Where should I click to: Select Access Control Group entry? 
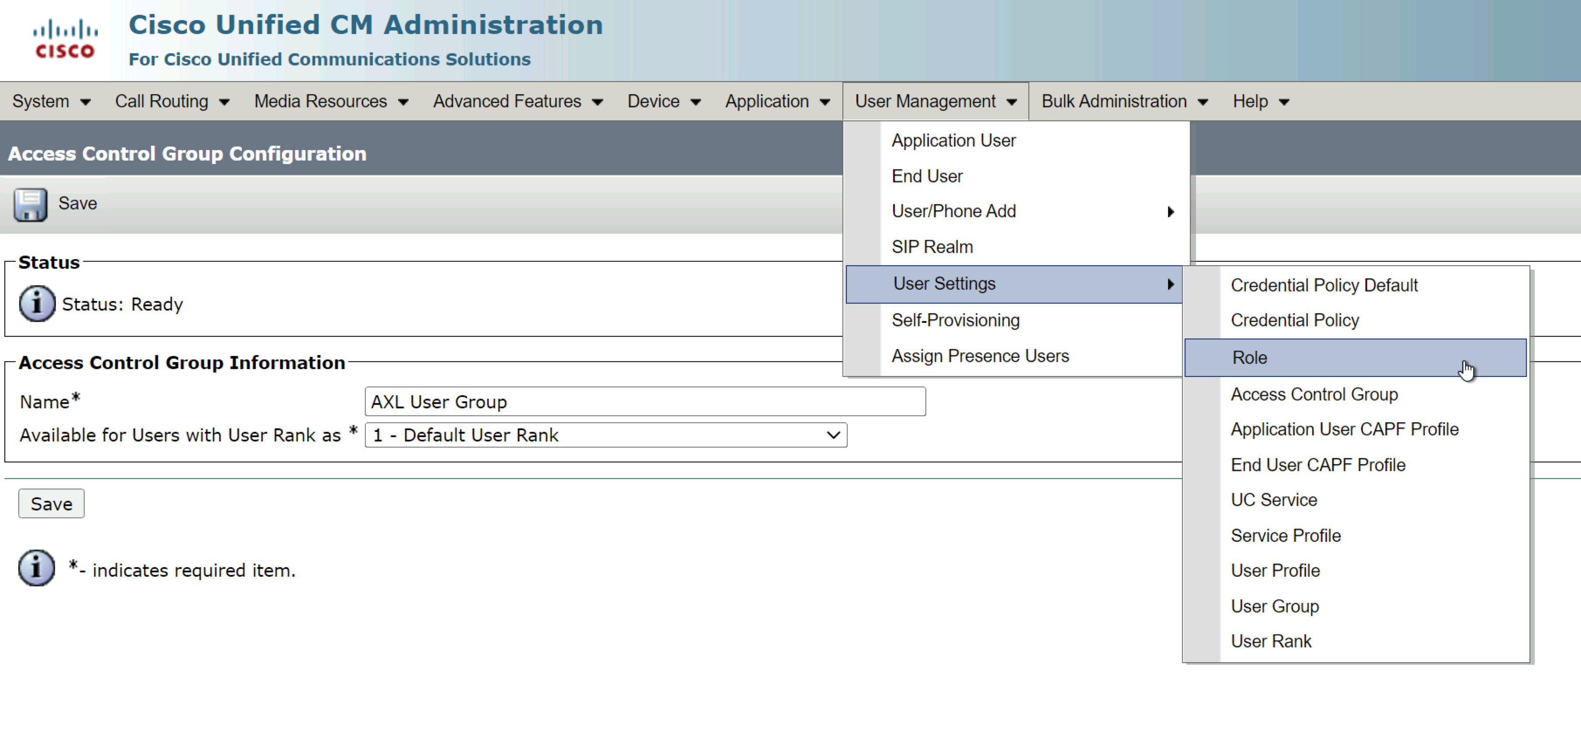point(1355,394)
